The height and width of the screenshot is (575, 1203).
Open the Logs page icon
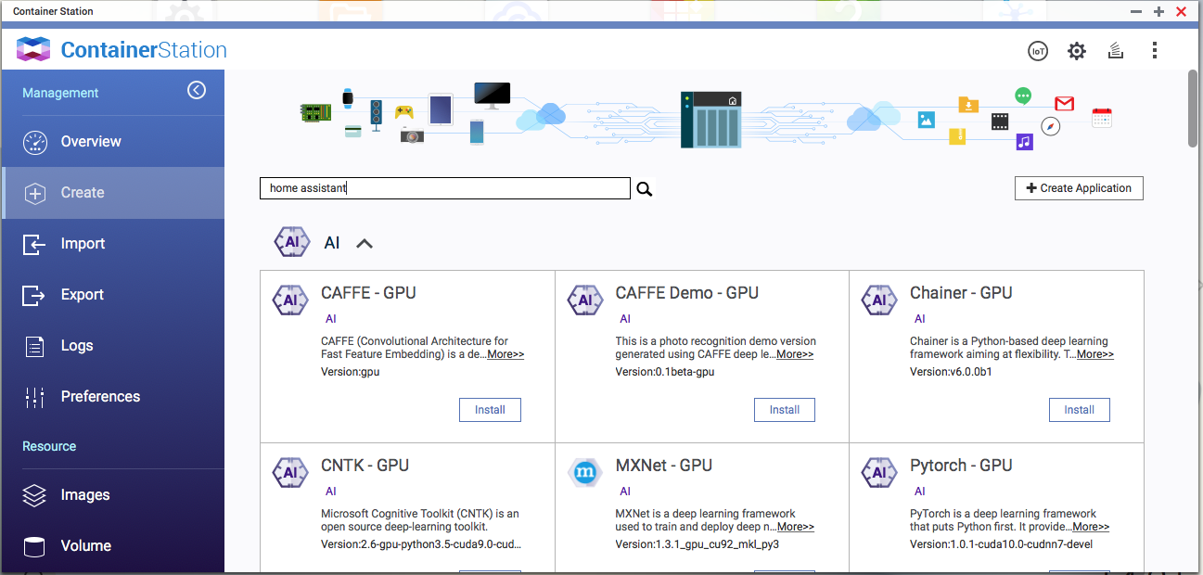click(x=34, y=346)
